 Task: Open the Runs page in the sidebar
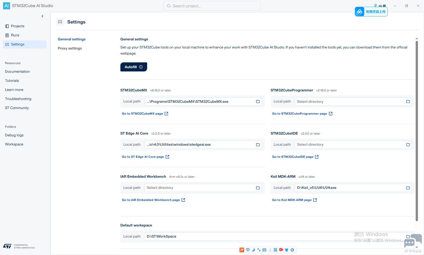coord(25,35)
